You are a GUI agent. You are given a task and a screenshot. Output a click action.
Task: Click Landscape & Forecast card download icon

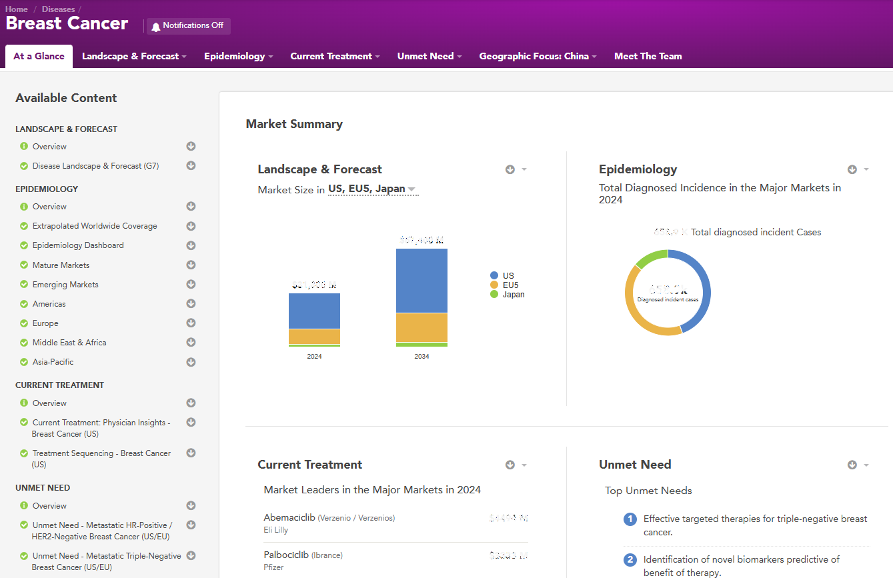(x=510, y=169)
